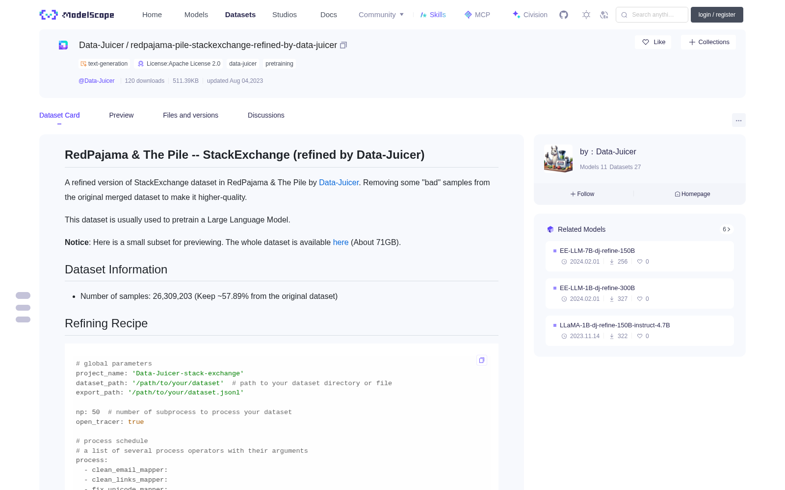Viewport: 785px width, 490px height.
Task: Follow the Data-Juicer link in description
Action: (339, 182)
